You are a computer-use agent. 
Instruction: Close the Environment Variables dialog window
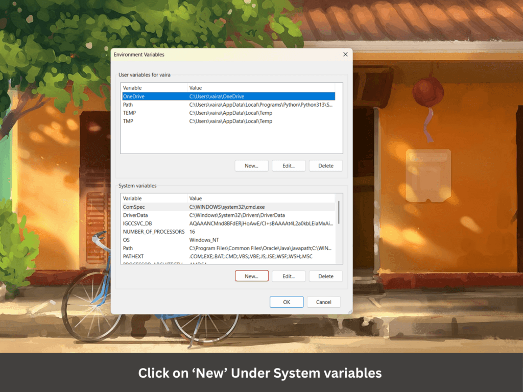[x=345, y=54]
